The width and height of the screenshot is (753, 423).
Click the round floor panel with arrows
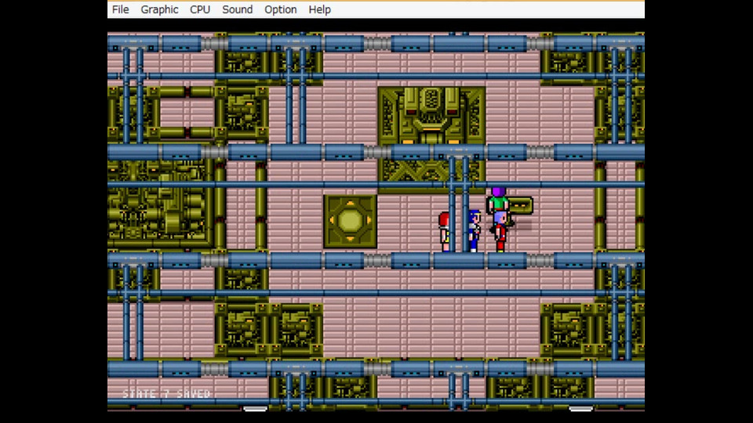350,221
